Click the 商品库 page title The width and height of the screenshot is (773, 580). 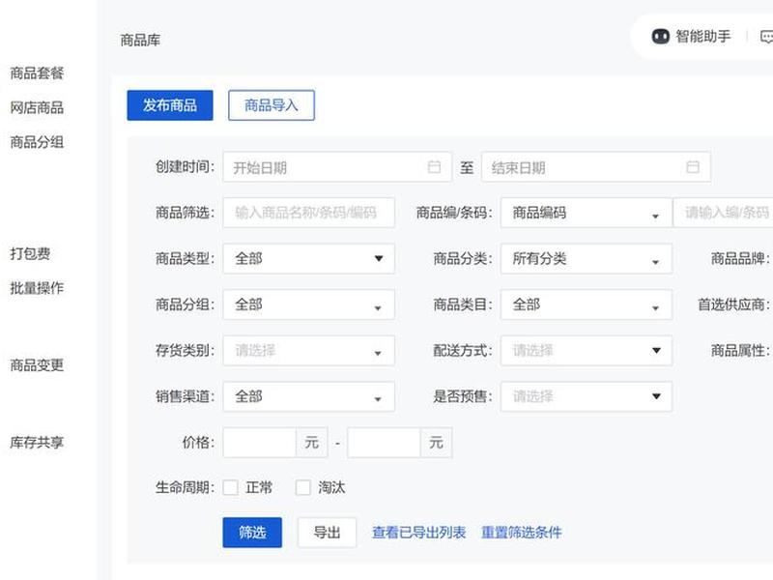pos(140,40)
